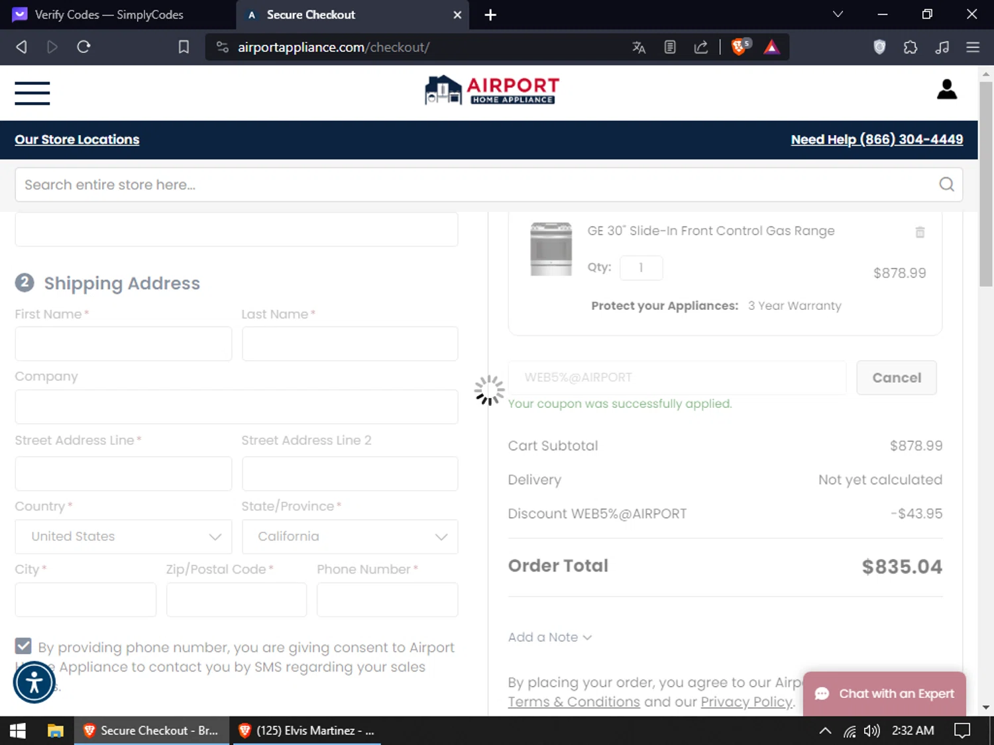Click the City field
Screen dimensions: 994x745
85,600
